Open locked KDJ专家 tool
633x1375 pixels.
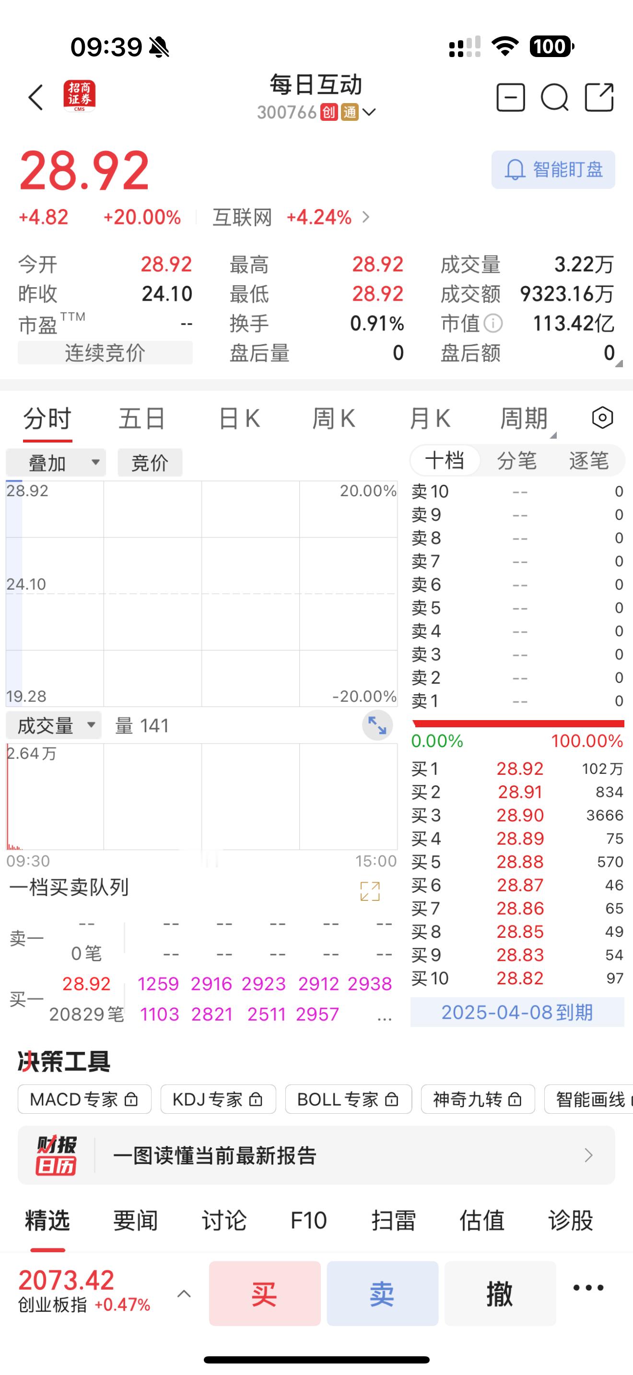218,1100
